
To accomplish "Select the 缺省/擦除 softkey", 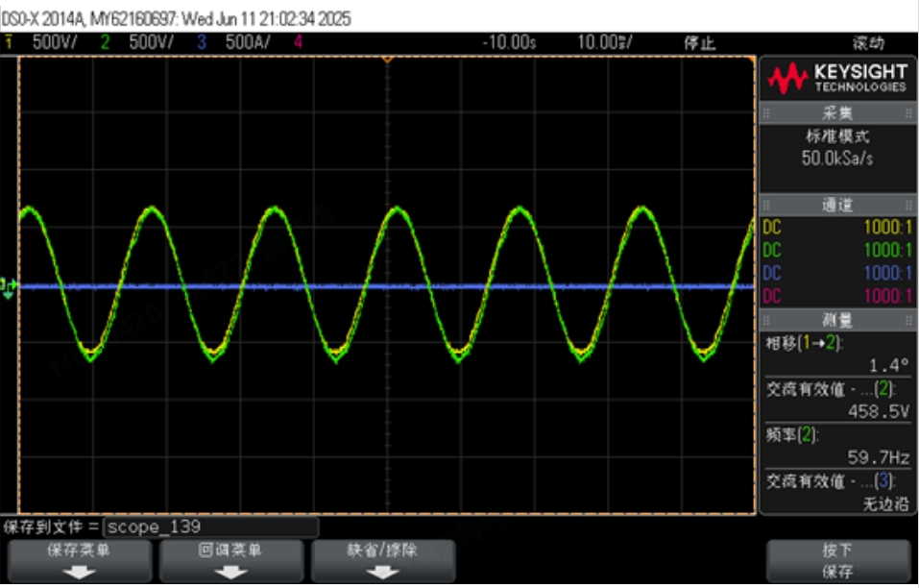I will pos(383,561).
